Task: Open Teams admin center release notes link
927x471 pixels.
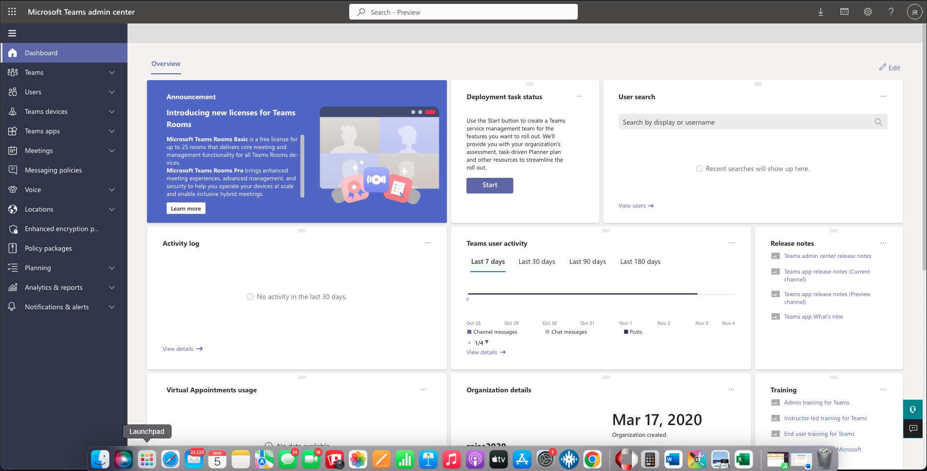Action: 827,256
